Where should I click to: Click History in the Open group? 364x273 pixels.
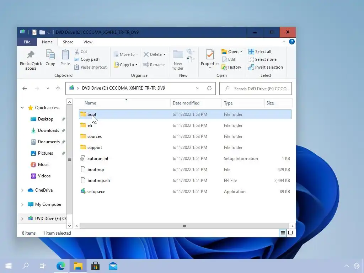pos(231,67)
